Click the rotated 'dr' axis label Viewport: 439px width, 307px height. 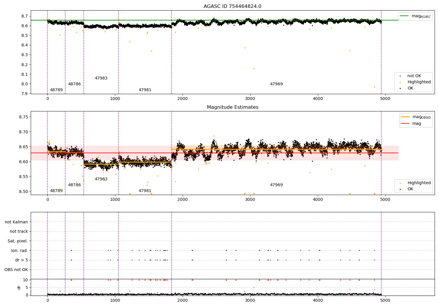[x=19, y=287]
